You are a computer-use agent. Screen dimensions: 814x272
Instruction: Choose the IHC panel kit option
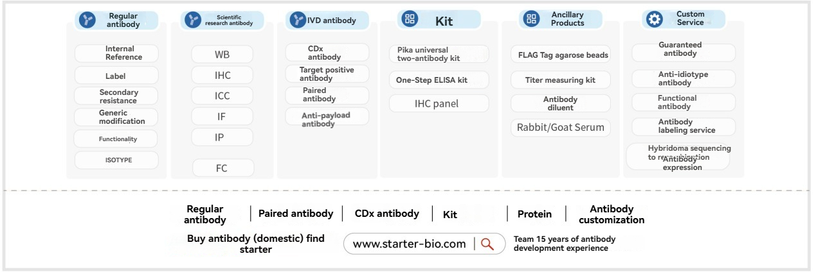[439, 103]
